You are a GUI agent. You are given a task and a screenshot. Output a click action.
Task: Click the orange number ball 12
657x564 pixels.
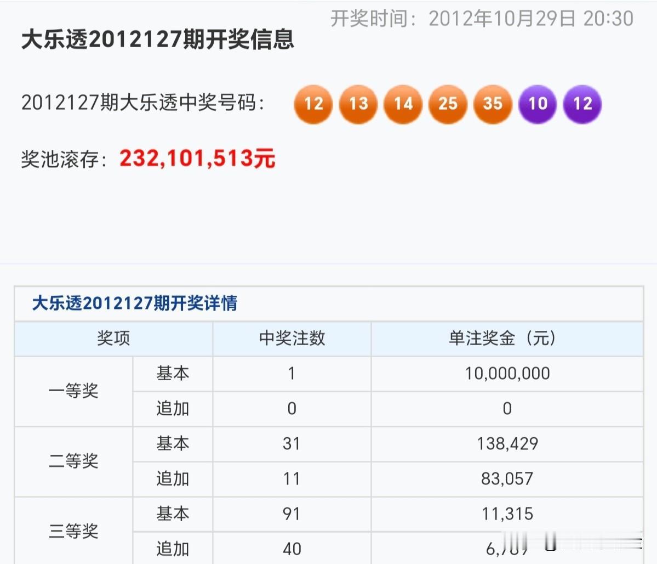pyautogui.click(x=313, y=104)
